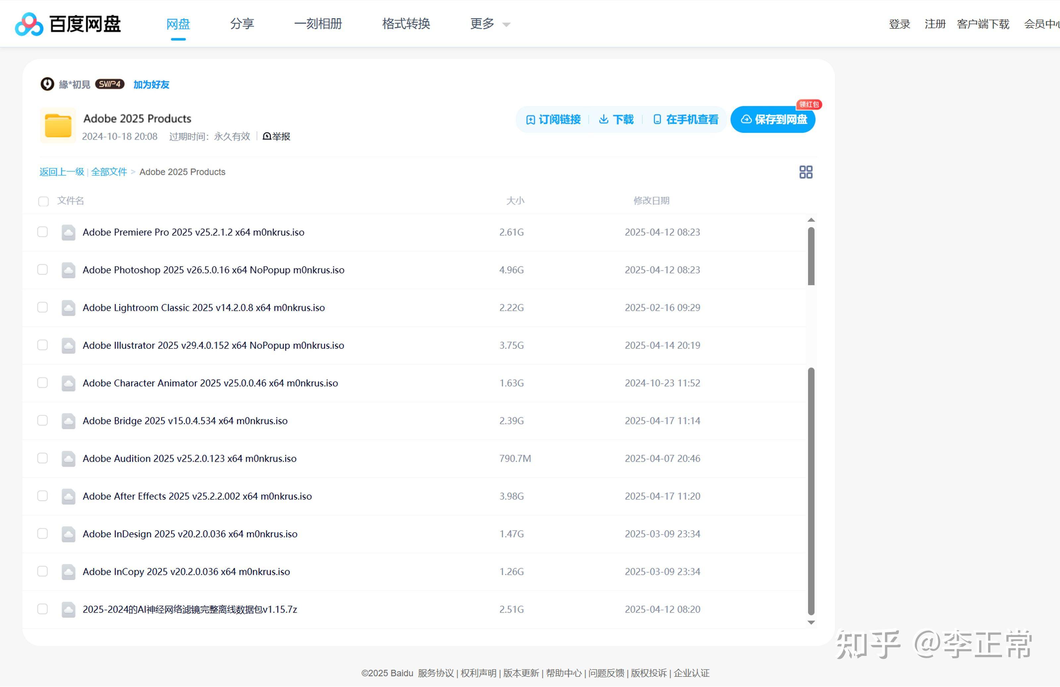
Task: Click file icon for InDesign 2025 iso
Action: (x=68, y=534)
